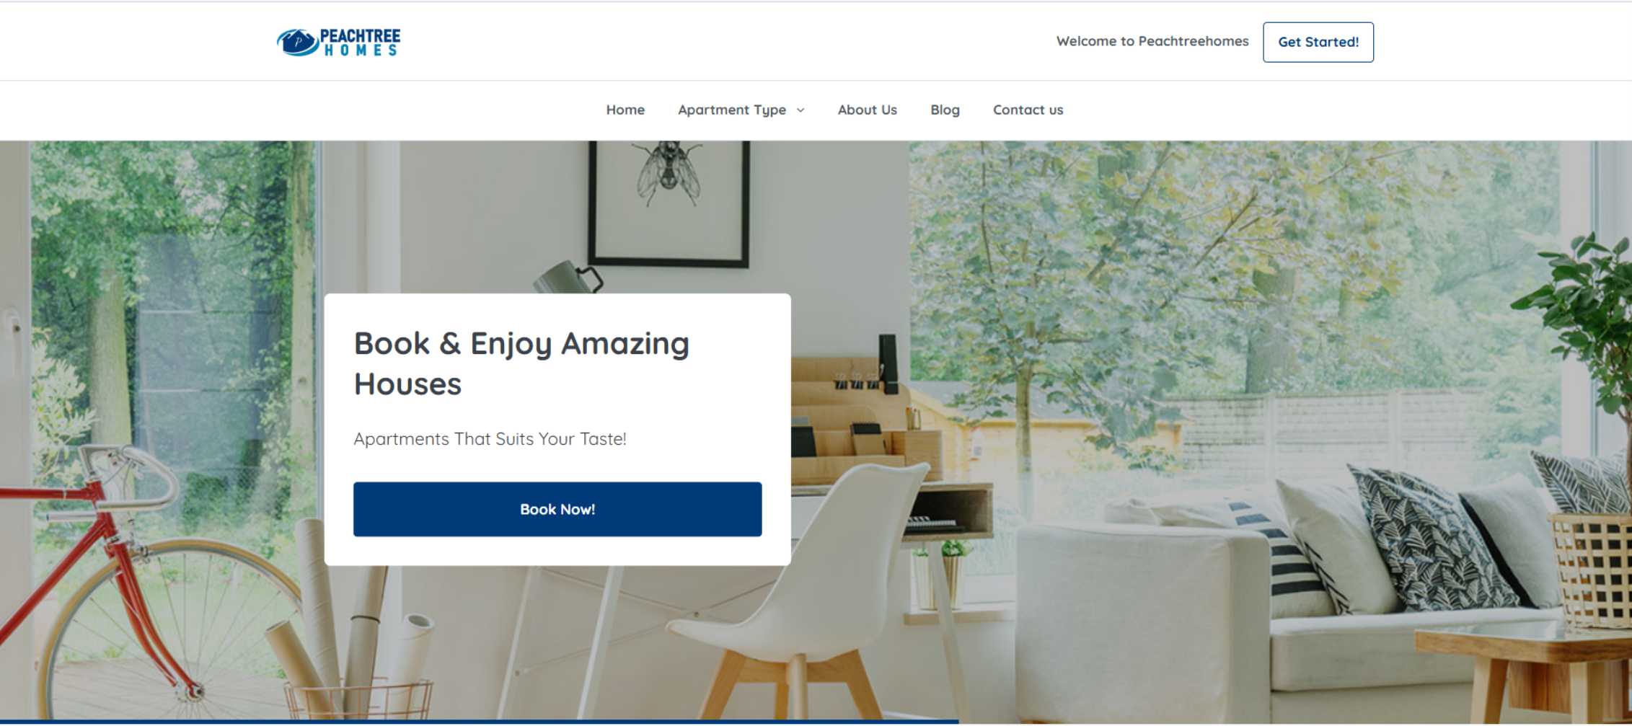
Task: Click the Book & Enjoy Amazing Houses heading
Action: (x=521, y=363)
